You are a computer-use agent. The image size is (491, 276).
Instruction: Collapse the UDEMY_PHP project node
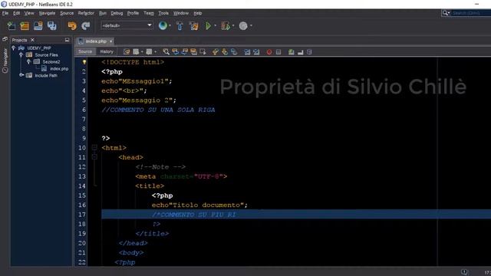[14, 48]
